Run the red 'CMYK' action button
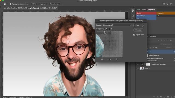Viewport: 175px width, 98px height. [146, 13]
